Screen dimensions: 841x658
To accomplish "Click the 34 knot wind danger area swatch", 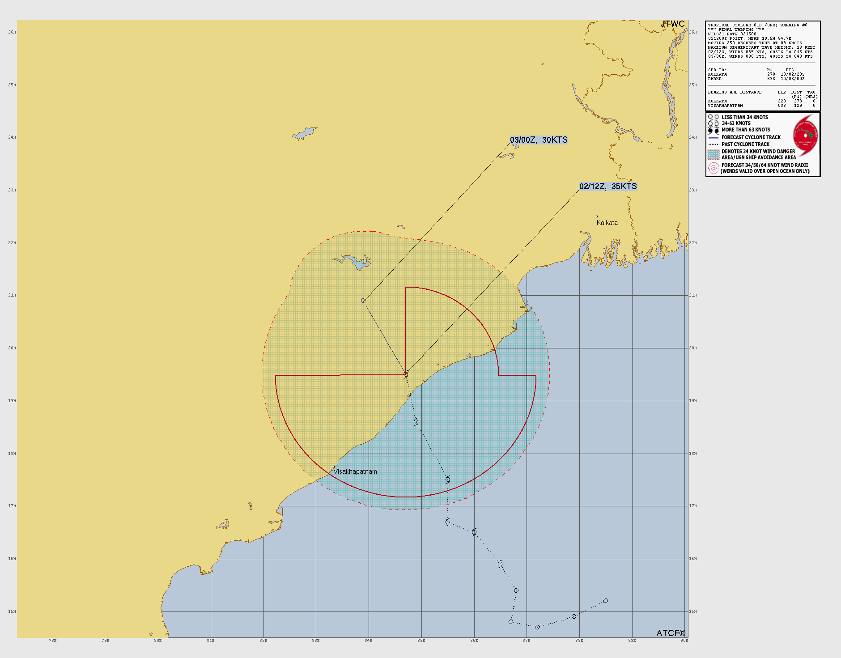I will tap(713, 154).
